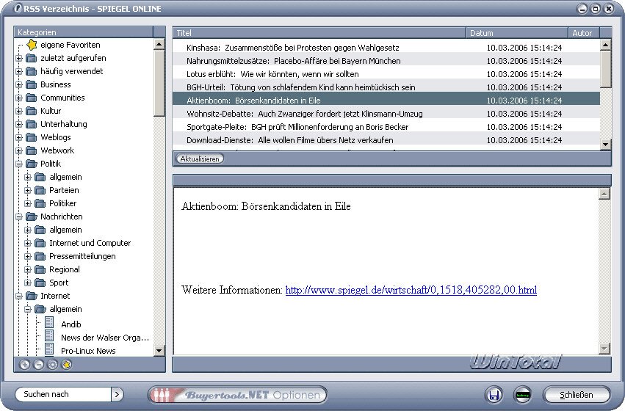Select the Wohnsitz-Debatte Klinsmann-Umzug article
The width and height of the screenshot is (625, 411).
(x=386, y=114)
